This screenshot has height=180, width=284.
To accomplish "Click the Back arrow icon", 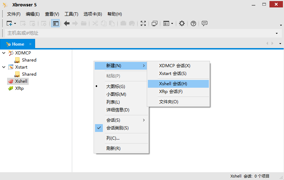I will [67, 23].
